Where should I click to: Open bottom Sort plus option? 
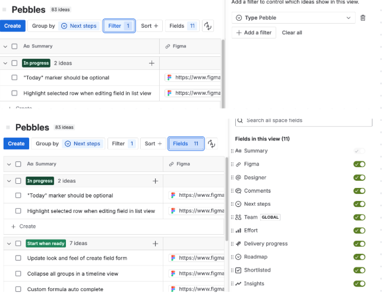[x=153, y=143]
